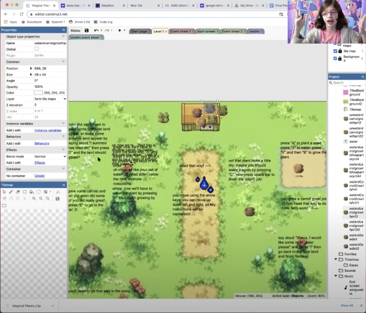Click the Create container link

[x=39, y=175]
